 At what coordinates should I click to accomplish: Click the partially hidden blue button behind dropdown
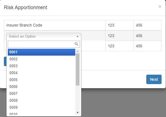[x=5, y=61]
